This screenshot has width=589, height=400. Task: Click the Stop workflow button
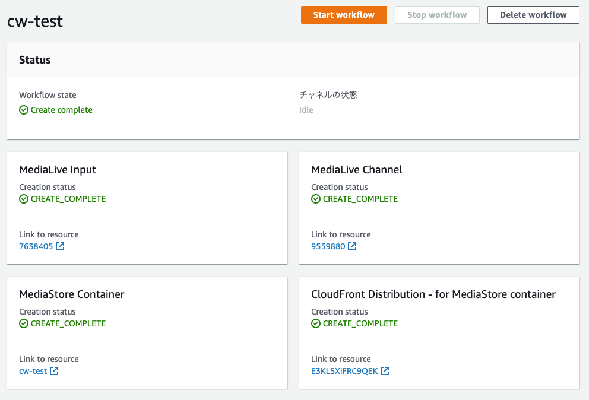pos(437,15)
